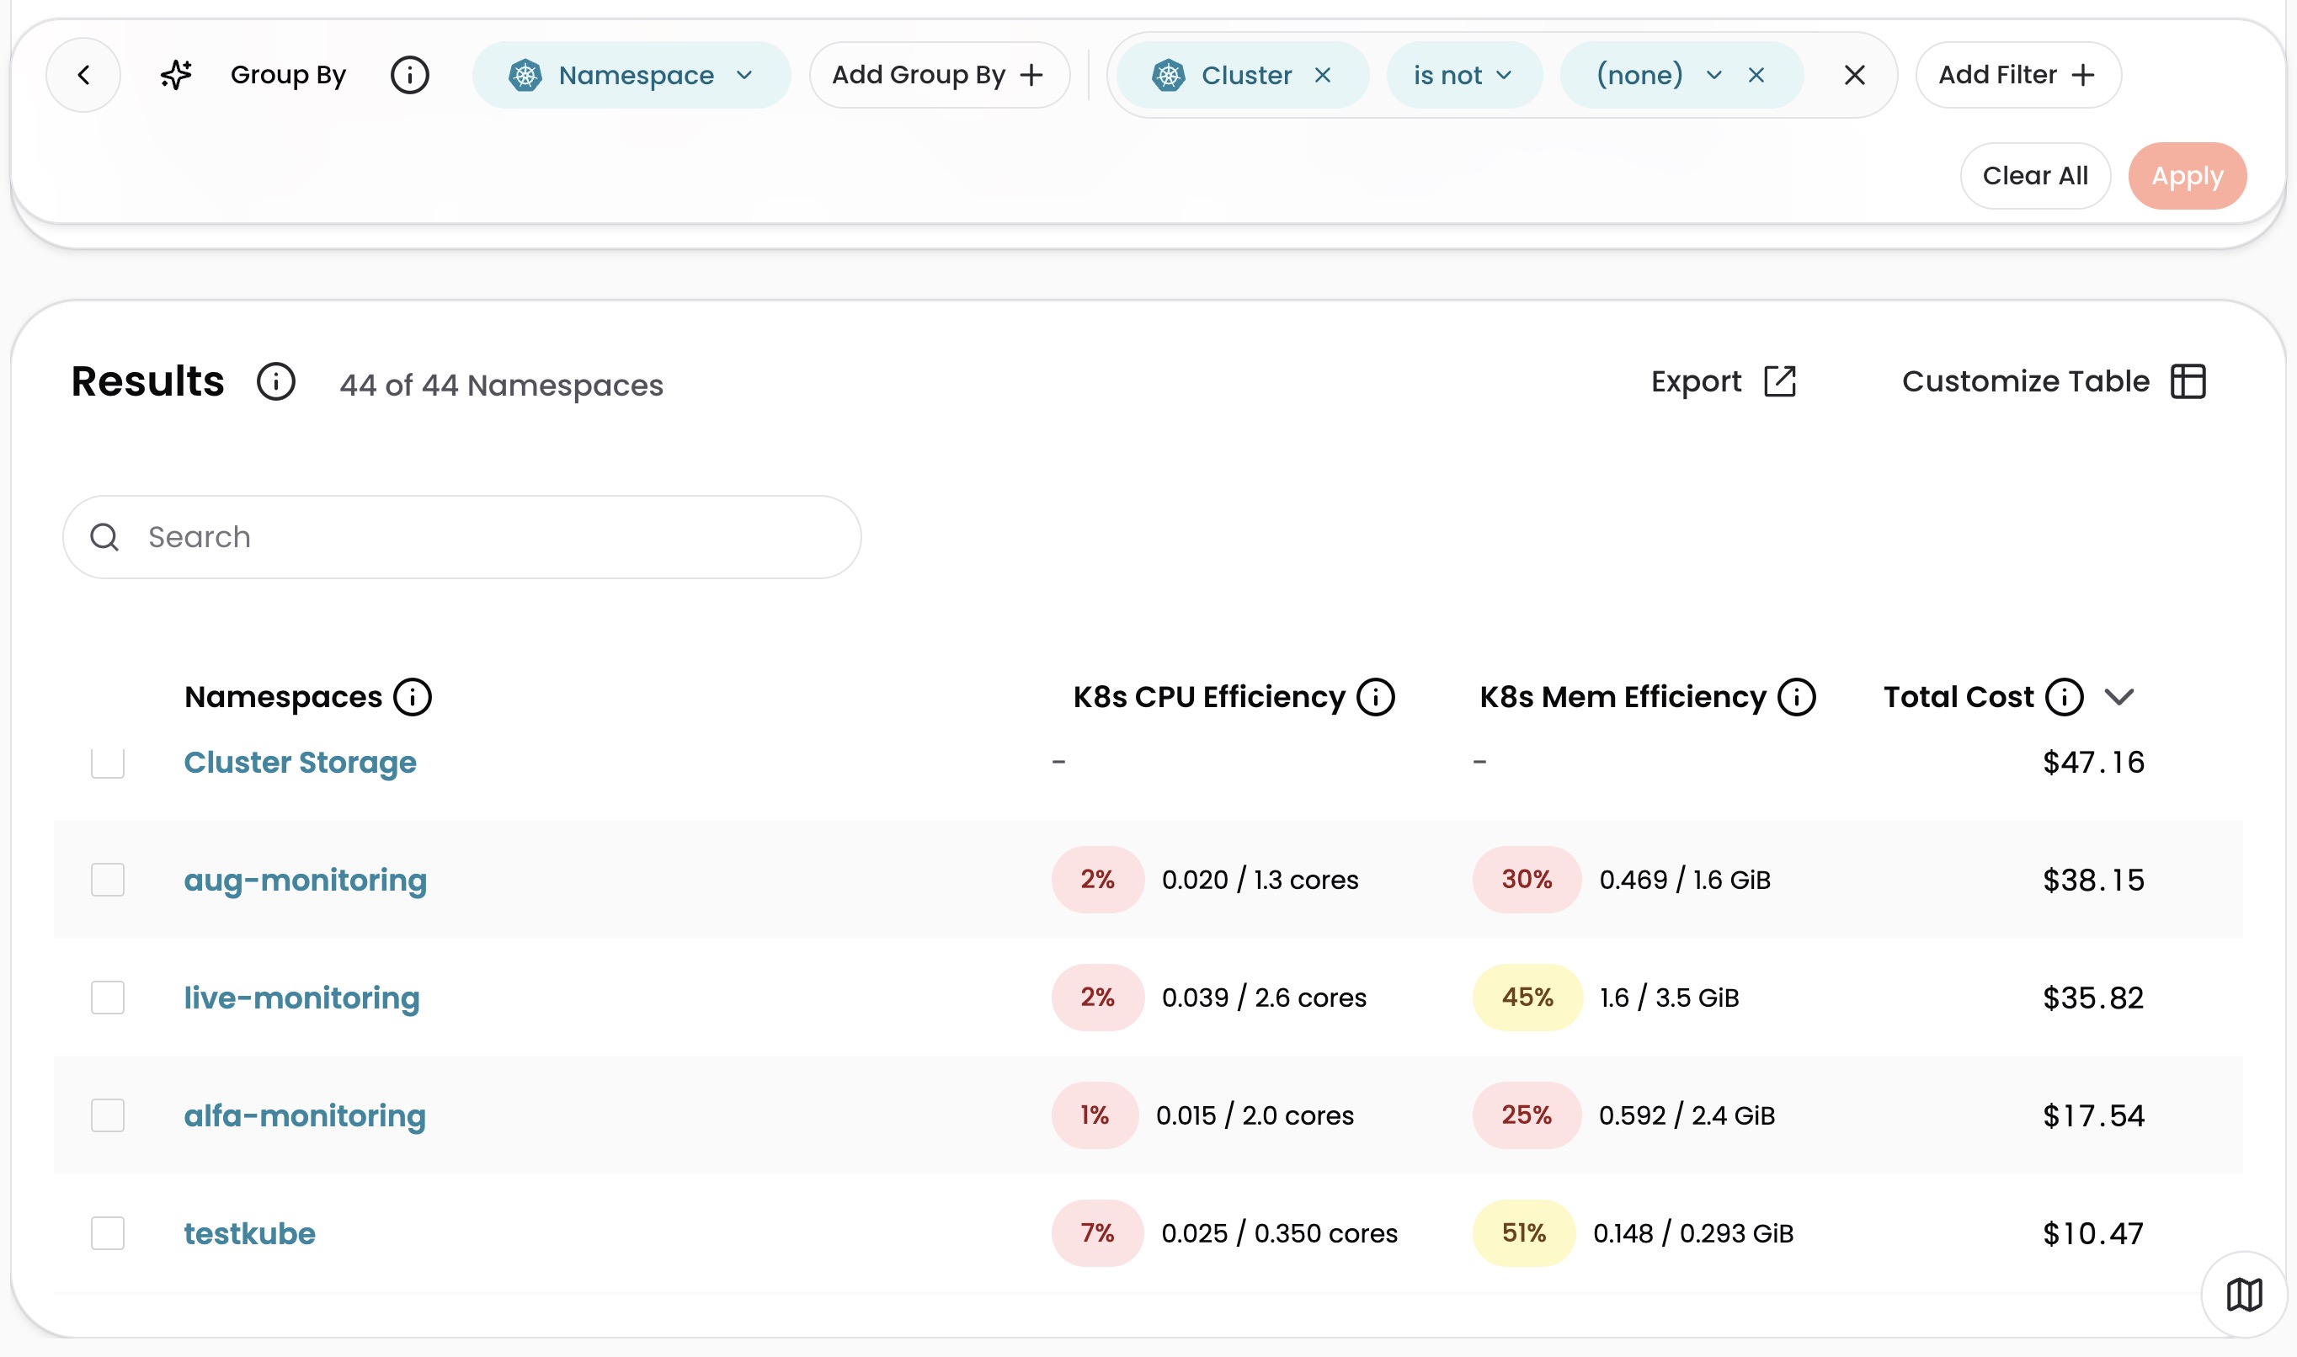Open the Cluster Storage namespace link

tap(300, 763)
